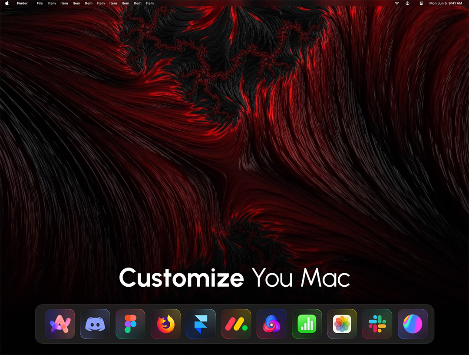The width and height of the screenshot is (469, 355).
Task: Open Control Center from the menu bar
Action: click(421, 3)
